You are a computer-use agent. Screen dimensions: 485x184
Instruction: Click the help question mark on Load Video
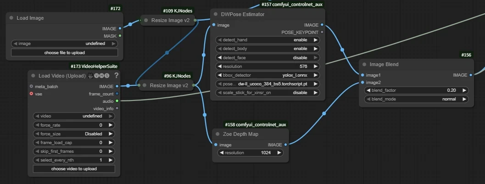click(x=117, y=75)
